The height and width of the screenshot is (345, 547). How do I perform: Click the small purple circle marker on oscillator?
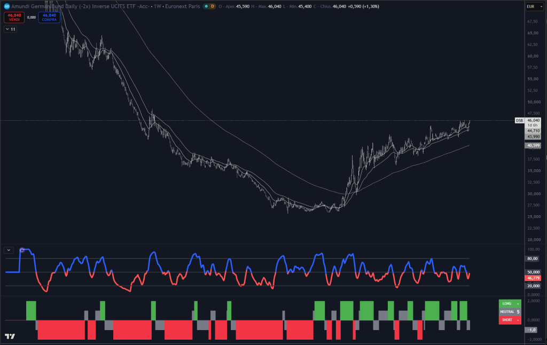coord(22,250)
